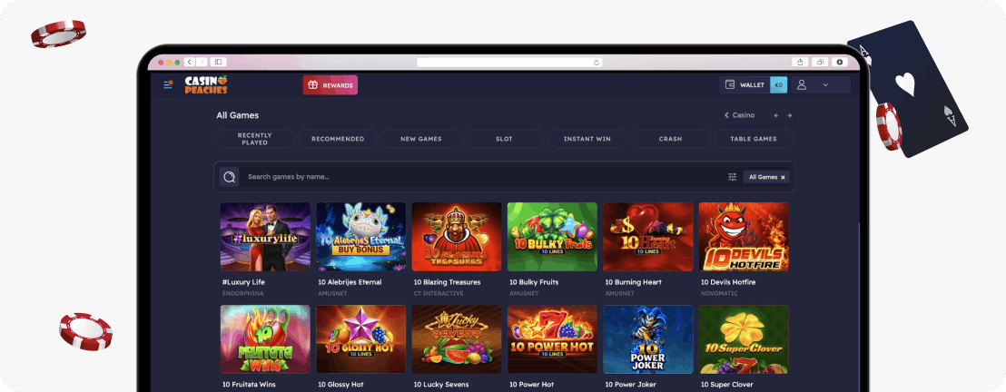Screen dimensions: 1006x392
Task: Open 10 Alebrijes Eternal game thumbnail
Action: (x=360, y=237)
